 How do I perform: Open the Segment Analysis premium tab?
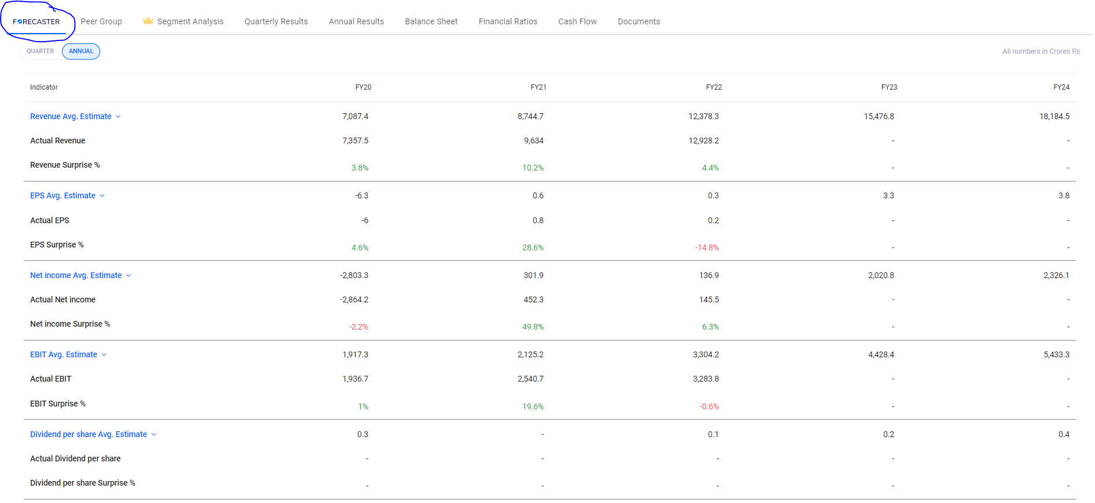tap(191, 21)
